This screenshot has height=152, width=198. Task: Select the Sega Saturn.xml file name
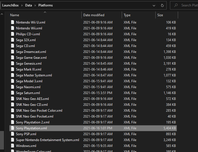[28, 93]
